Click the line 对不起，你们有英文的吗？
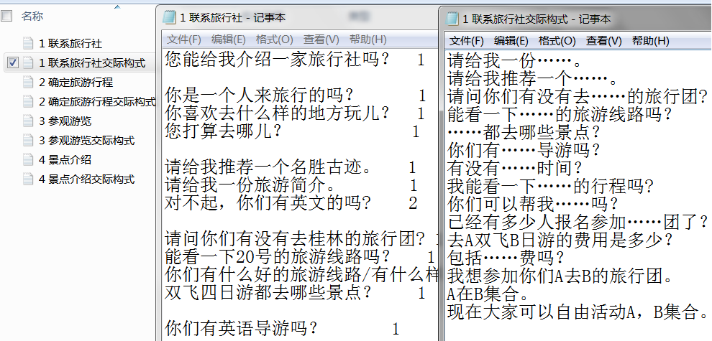This screenshot has height=341, width=712. point(268,202)
